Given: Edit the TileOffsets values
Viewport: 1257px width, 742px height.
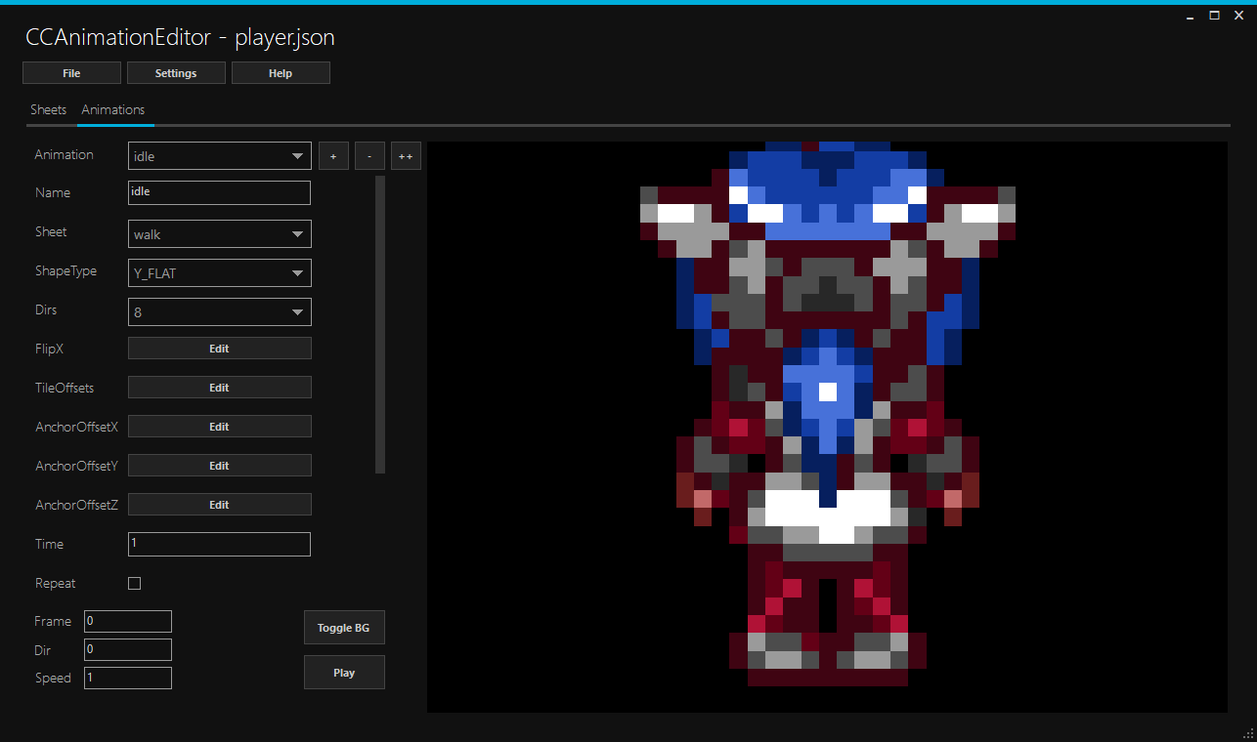Looking at the screenshot, I should [220, 388].
